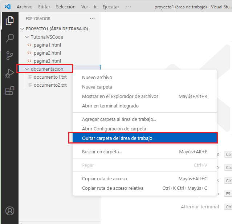Screen dimensions: 232x224
Task: Open Explorer panel more actions ellipsis
Action: (92, 19)
